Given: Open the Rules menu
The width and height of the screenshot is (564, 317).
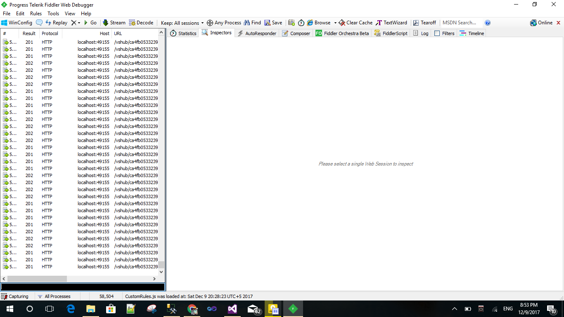Looking at the screenshot, I should (x=36, y=14).
